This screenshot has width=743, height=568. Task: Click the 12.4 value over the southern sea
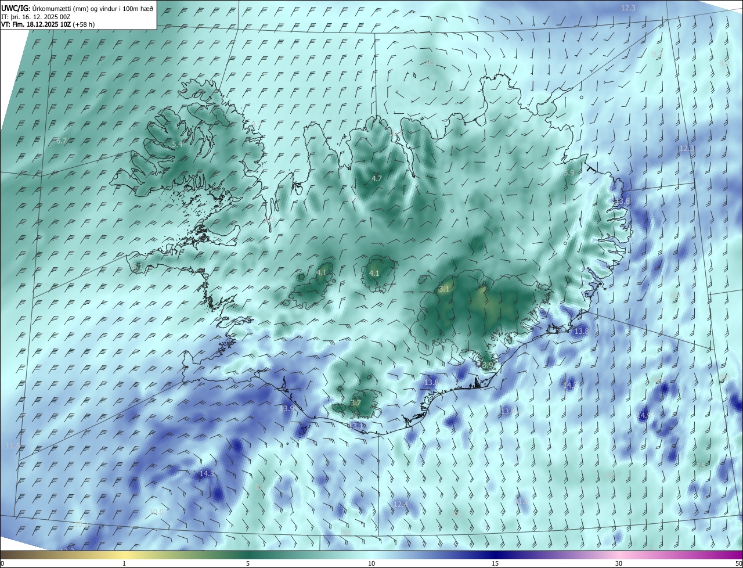click(x=401, y=505)
